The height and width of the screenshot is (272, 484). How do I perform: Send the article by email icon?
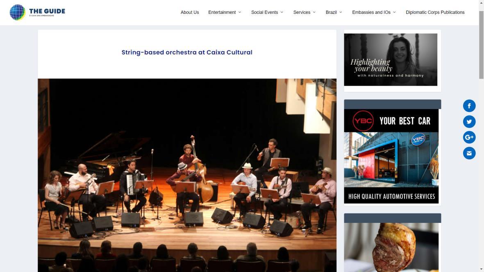click(469, 153)
